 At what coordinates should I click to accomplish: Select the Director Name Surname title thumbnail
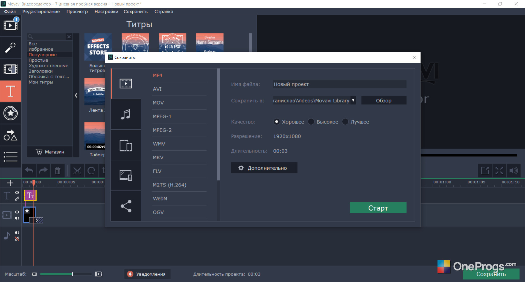pos(210,43)
